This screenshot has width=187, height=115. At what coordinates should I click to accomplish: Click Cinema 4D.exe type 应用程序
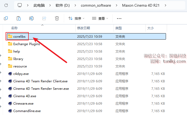[x=122, y=96]
